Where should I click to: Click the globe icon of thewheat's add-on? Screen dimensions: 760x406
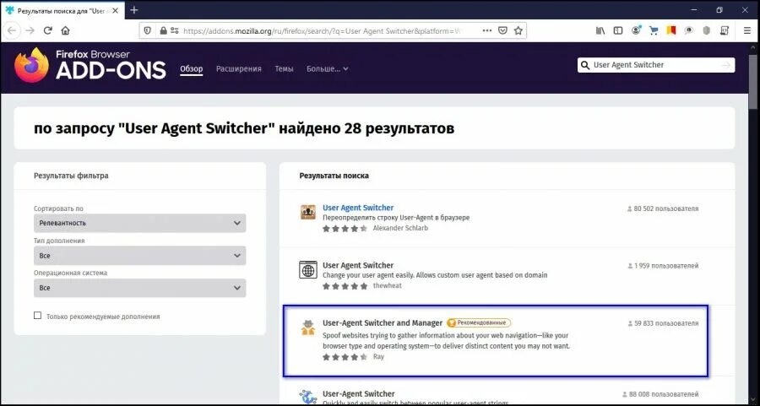click(x=307, y=269)
